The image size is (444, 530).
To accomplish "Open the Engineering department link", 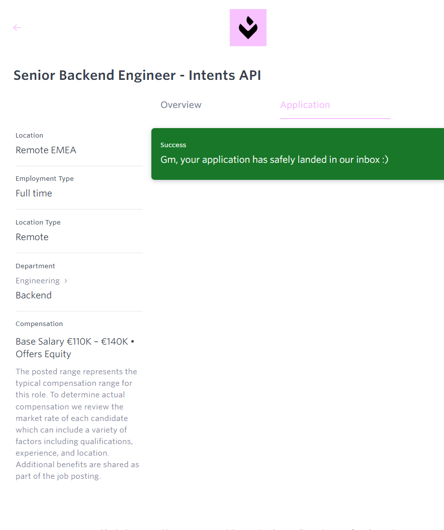I will pyautogui.click(x=38, y=281).
